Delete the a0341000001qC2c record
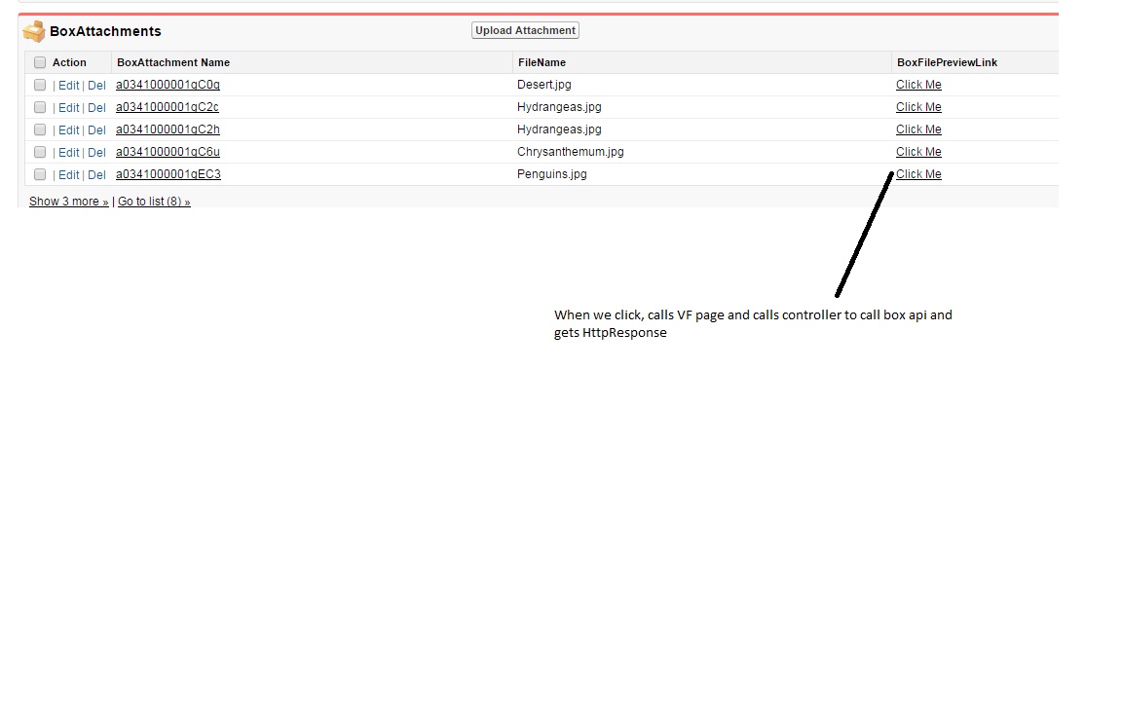 (96, 107)
